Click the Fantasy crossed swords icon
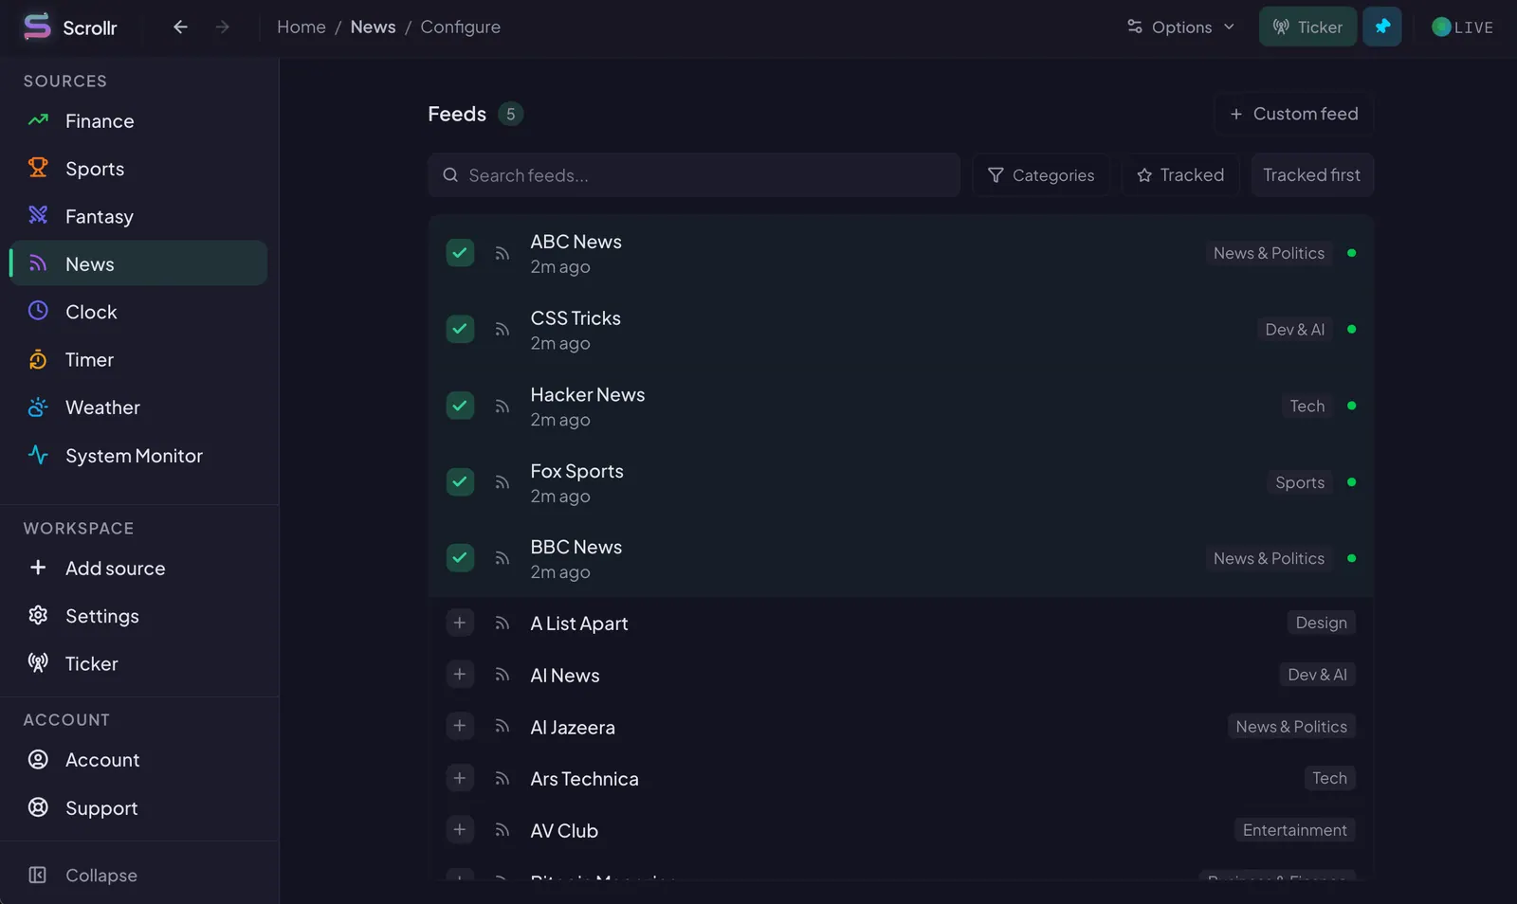 click(38, 215)
